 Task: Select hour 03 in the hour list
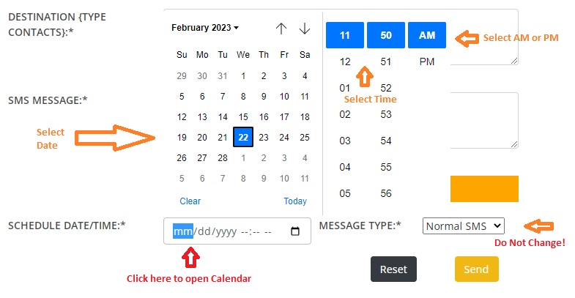tap(345, 141)
